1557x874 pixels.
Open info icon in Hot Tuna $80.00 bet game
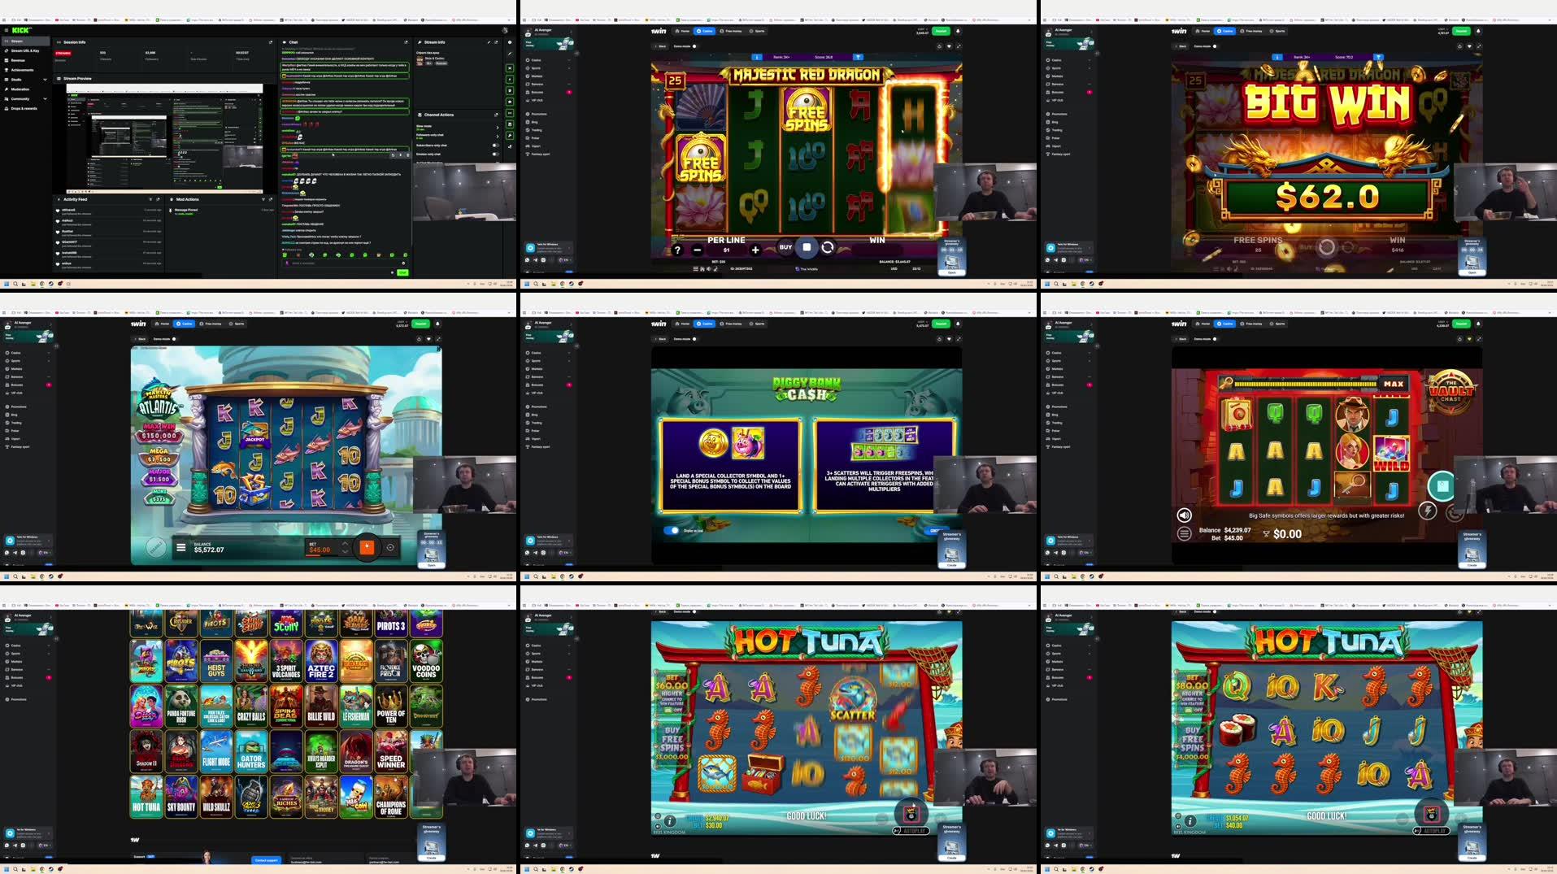[1190, 821]
